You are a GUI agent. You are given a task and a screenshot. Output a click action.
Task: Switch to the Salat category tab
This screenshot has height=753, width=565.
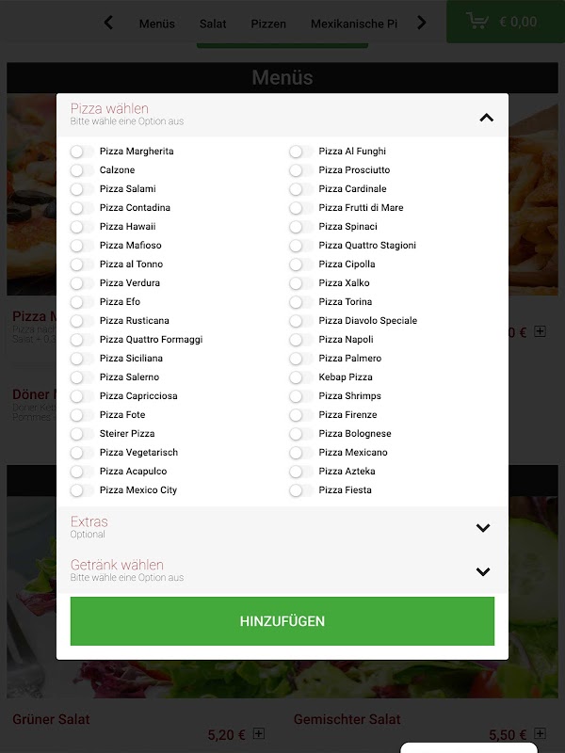213,24
